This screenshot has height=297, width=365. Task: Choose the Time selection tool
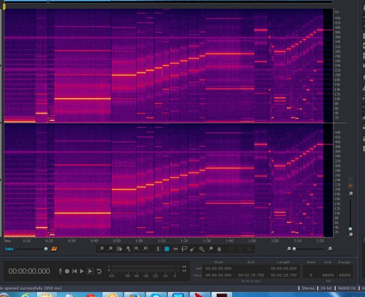pos(158,249)
